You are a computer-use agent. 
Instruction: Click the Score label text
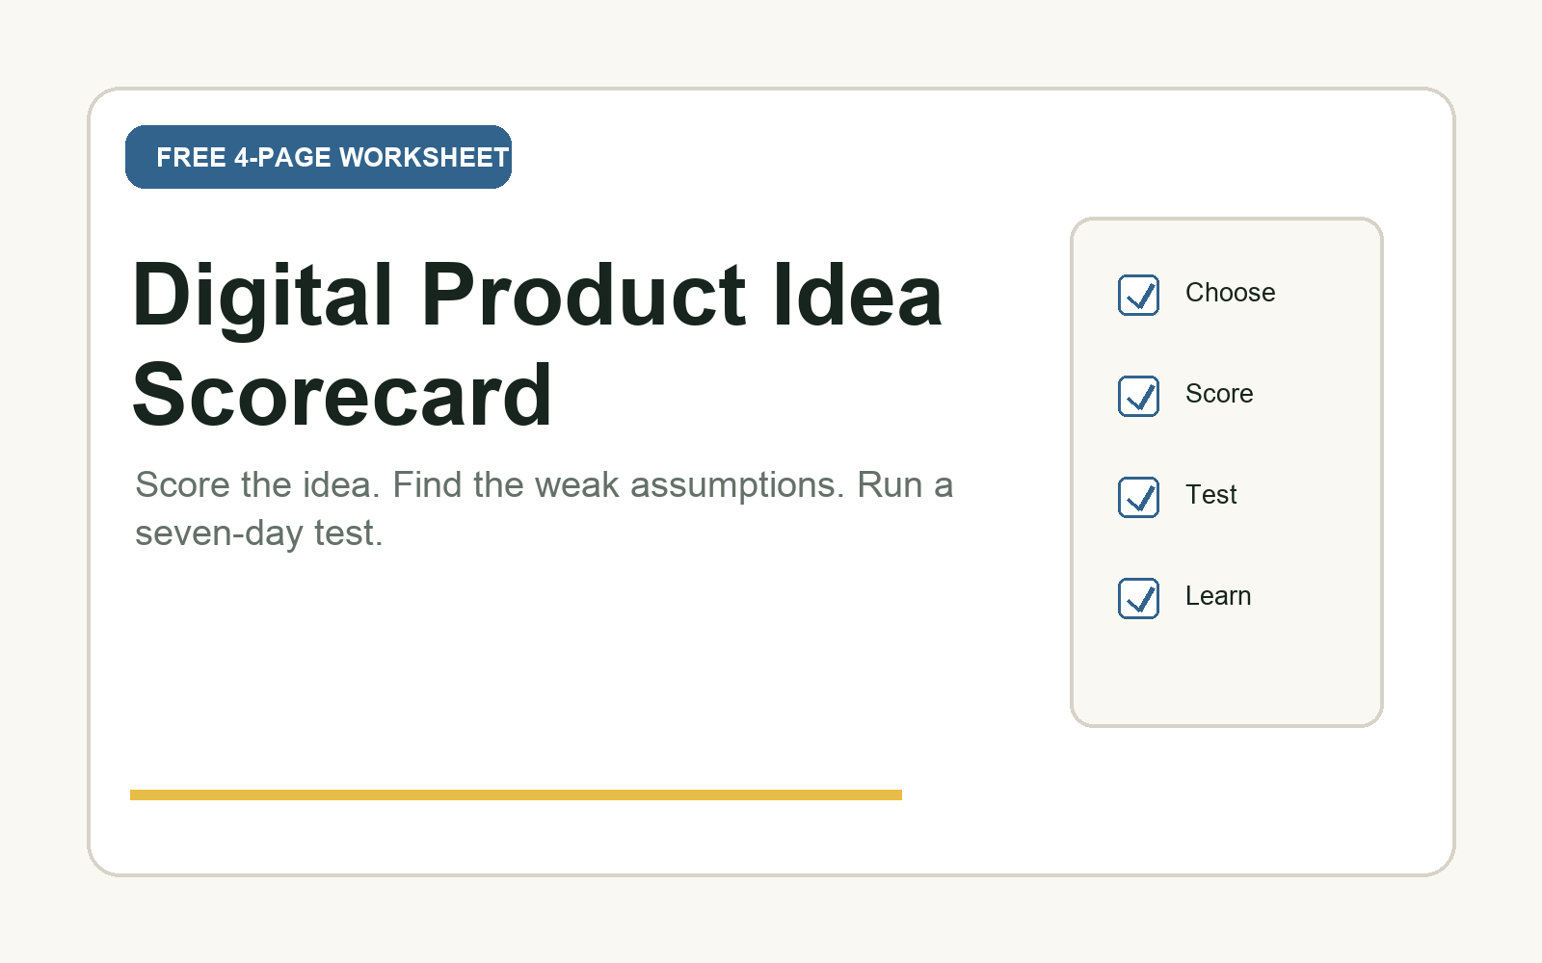pyautogui.click(x=1219, y=394)
